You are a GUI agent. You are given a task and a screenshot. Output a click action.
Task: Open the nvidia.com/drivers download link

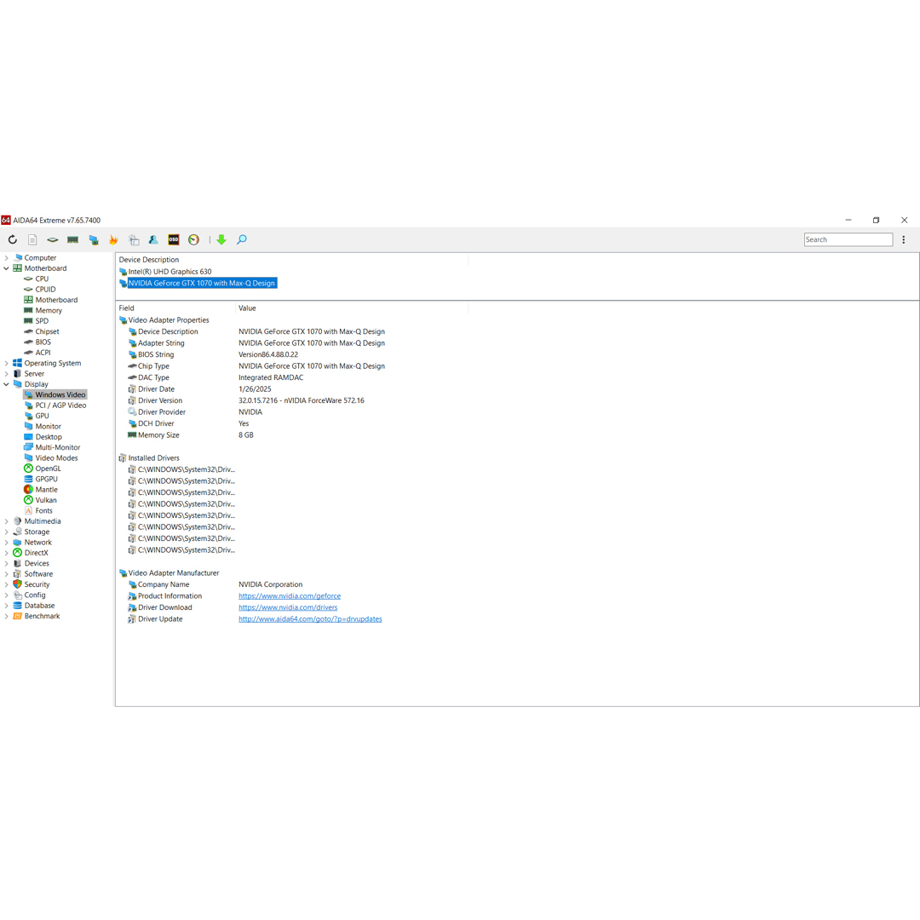[288, 608]
